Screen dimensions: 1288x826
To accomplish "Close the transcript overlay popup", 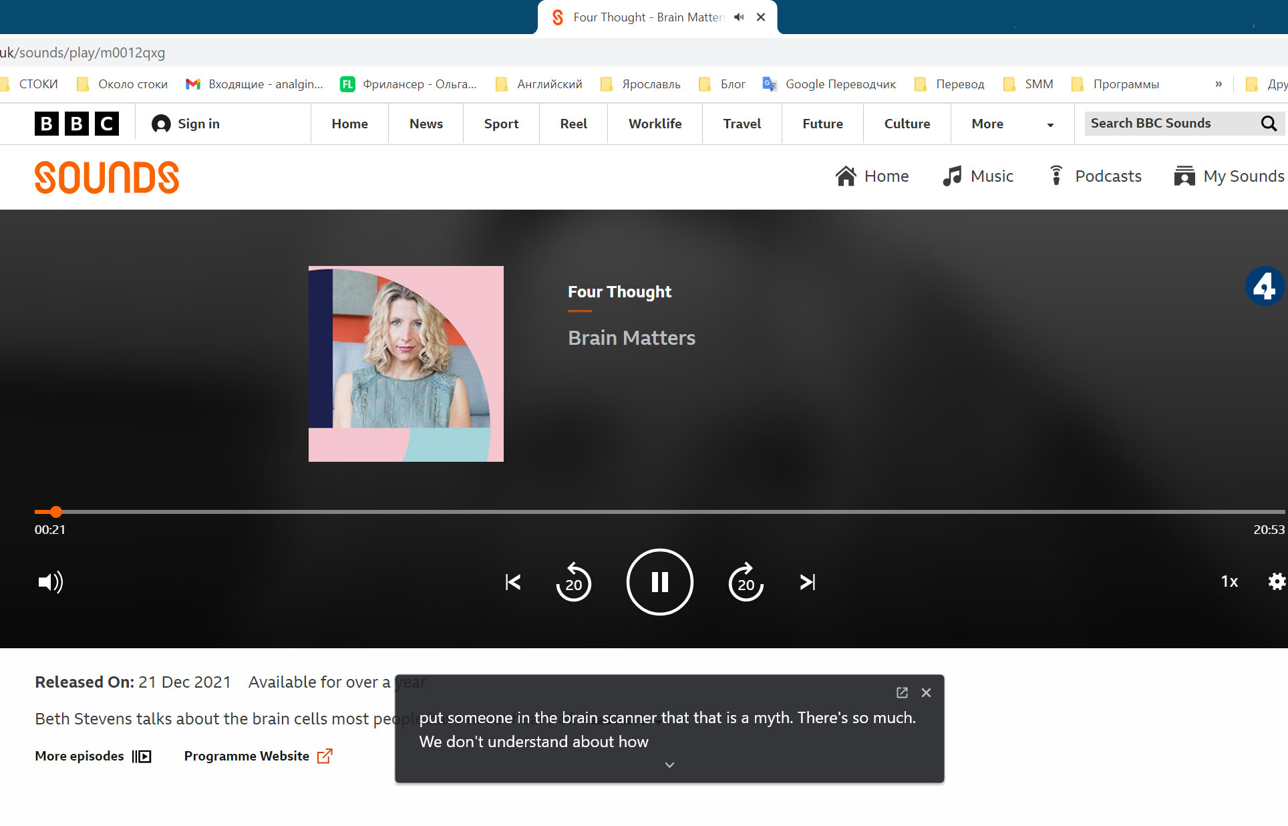I will [x=927, y=692].
